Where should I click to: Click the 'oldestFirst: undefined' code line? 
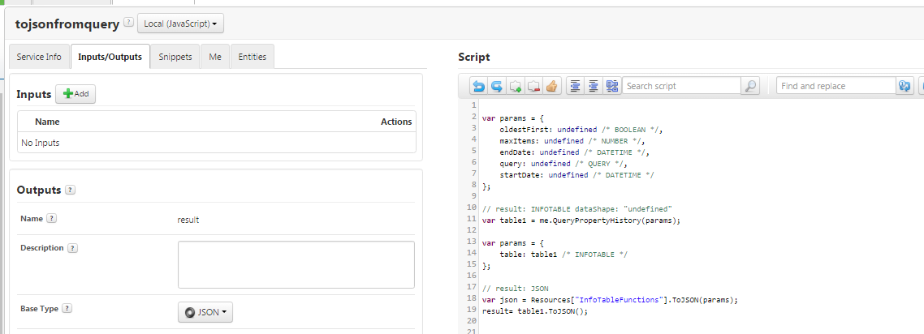point(581,130)
